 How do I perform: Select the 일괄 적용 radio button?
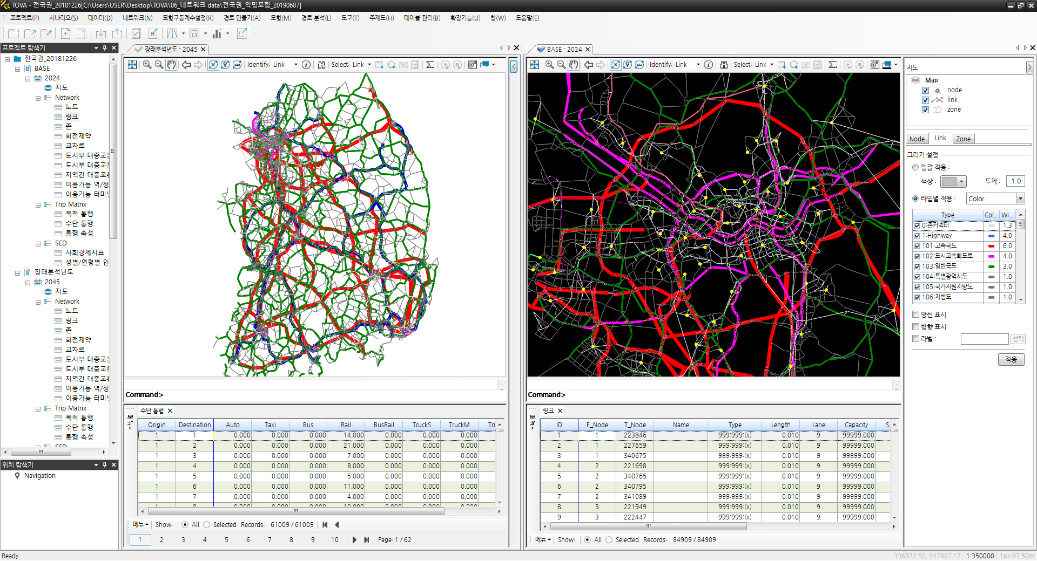click(915, 167)
